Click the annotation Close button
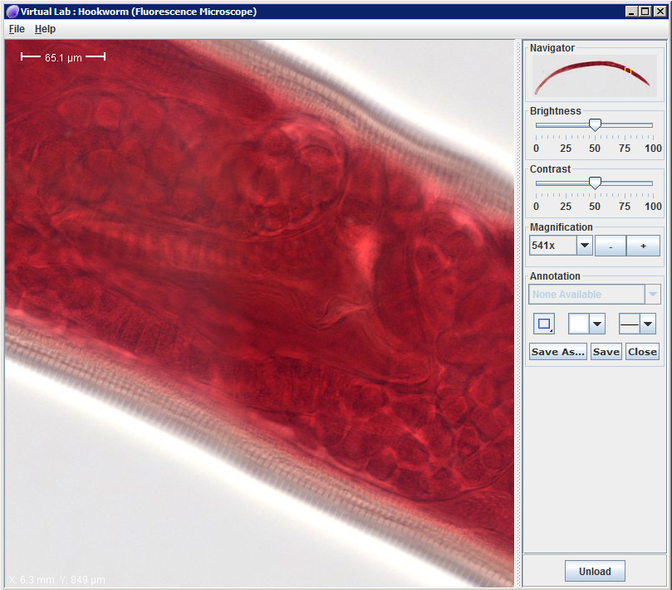This screenshot has height=590, width=672. 642,352
